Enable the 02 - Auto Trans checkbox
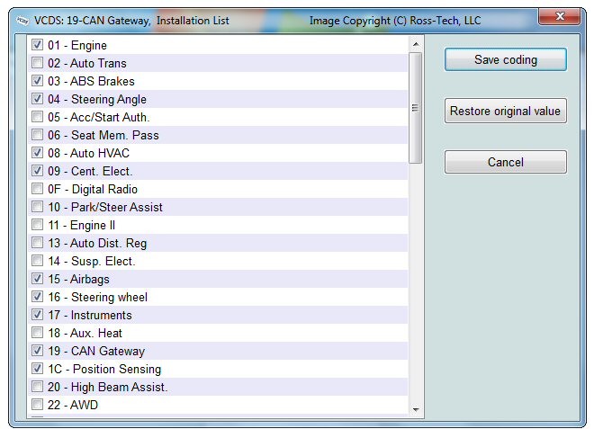This screenshot has width=594, height=429. 37,62
